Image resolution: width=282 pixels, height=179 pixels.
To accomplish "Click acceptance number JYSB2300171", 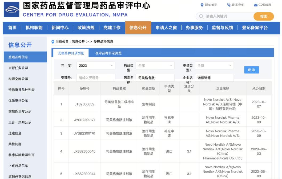I will 84,120.
